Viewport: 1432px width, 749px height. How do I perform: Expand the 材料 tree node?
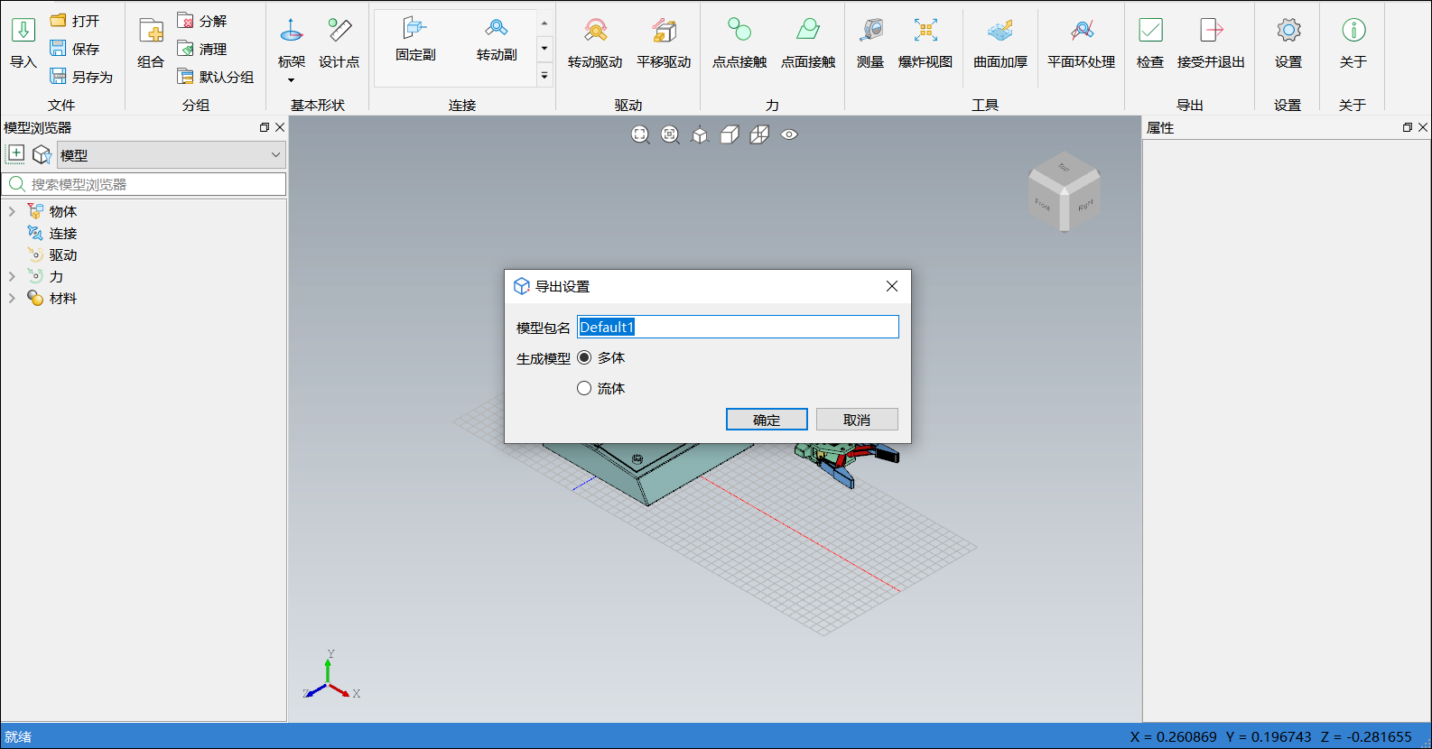pyautogui.click(x=12, y=298)
